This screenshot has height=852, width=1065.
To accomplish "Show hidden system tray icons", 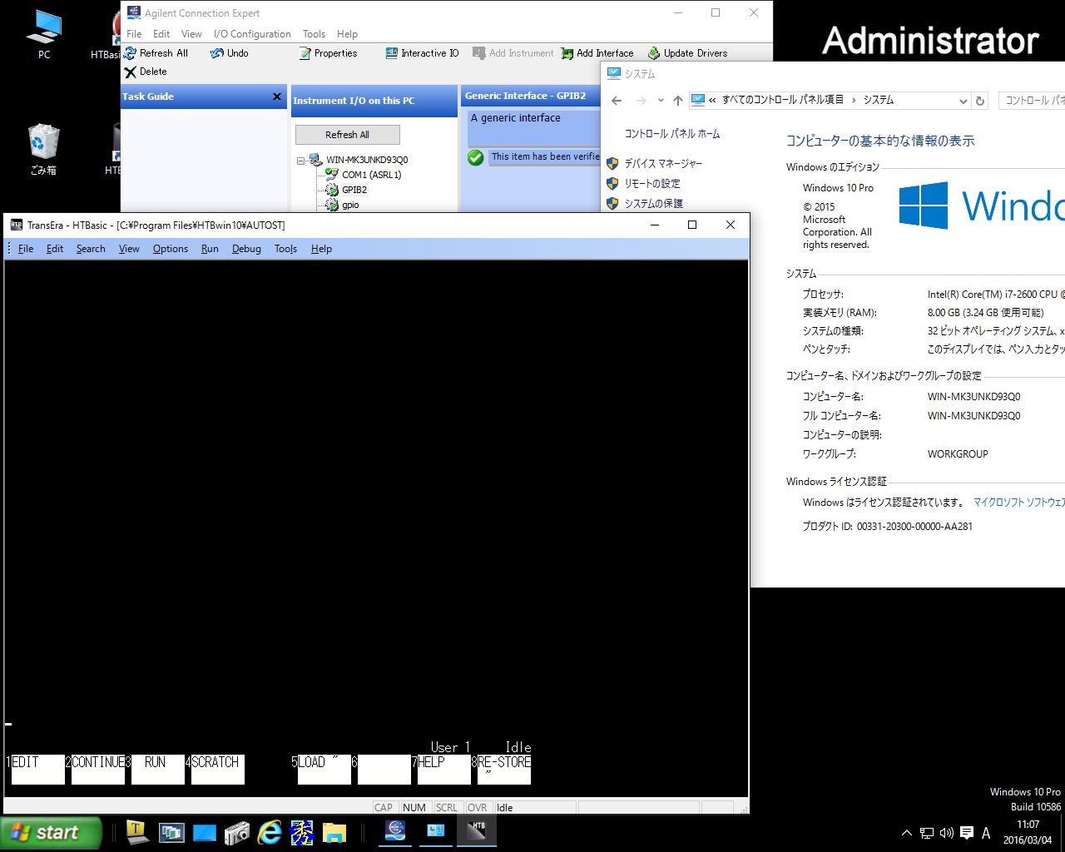I will pos(907,833).
